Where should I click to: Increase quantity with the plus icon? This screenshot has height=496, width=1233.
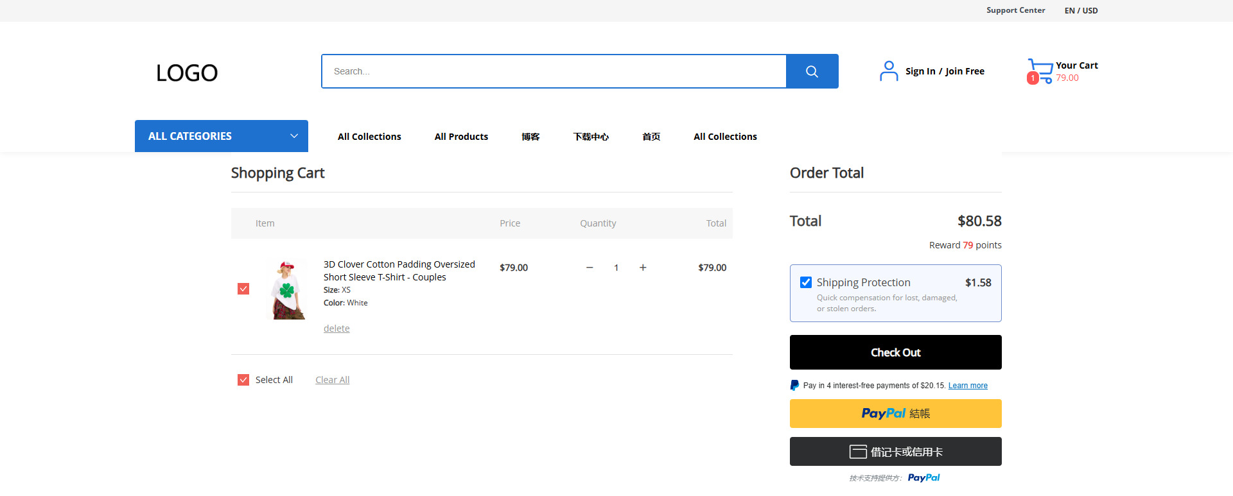pos(643,268)
